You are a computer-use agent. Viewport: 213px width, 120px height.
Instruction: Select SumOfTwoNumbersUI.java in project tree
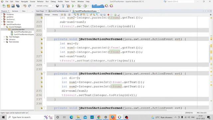(24, 34)
